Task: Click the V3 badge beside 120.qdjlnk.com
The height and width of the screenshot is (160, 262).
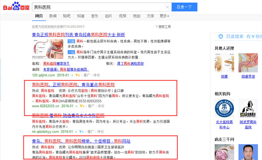Action: pyautogui.click(x=77, y=75)
